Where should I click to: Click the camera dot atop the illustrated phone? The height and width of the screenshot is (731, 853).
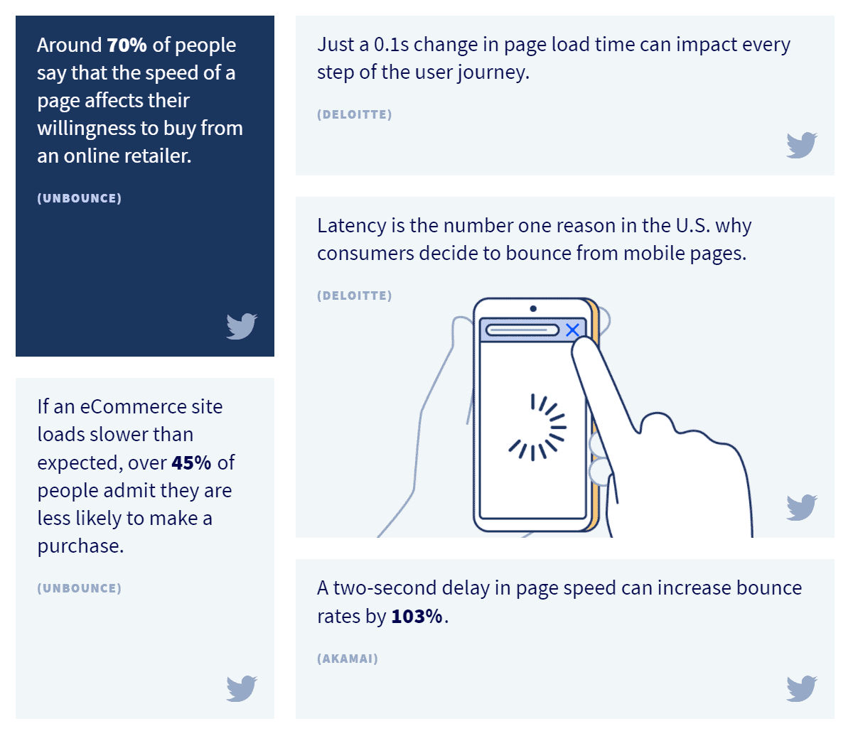point(533,309)
